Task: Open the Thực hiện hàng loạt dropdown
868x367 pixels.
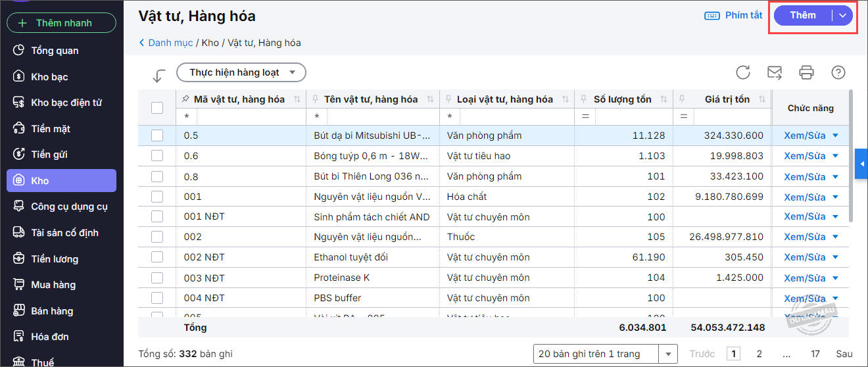Action: coord(241,72)
